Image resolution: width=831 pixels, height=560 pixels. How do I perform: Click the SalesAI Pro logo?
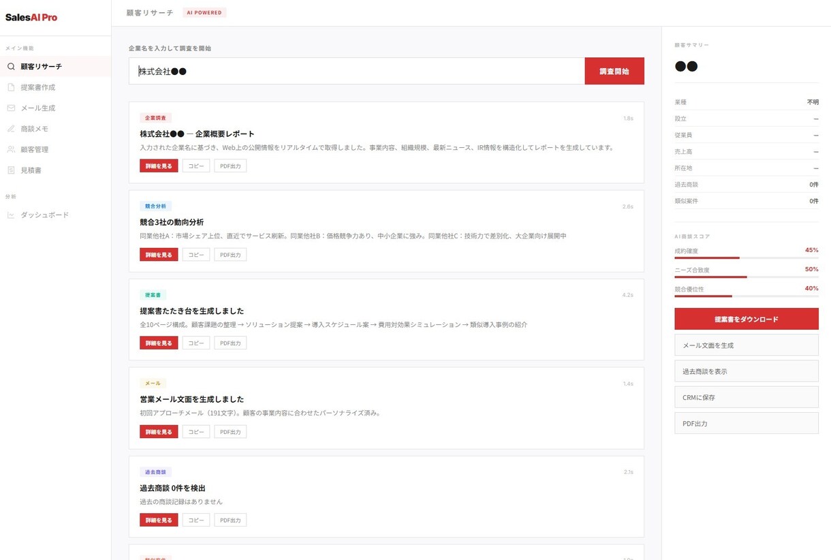pos(31,18)
